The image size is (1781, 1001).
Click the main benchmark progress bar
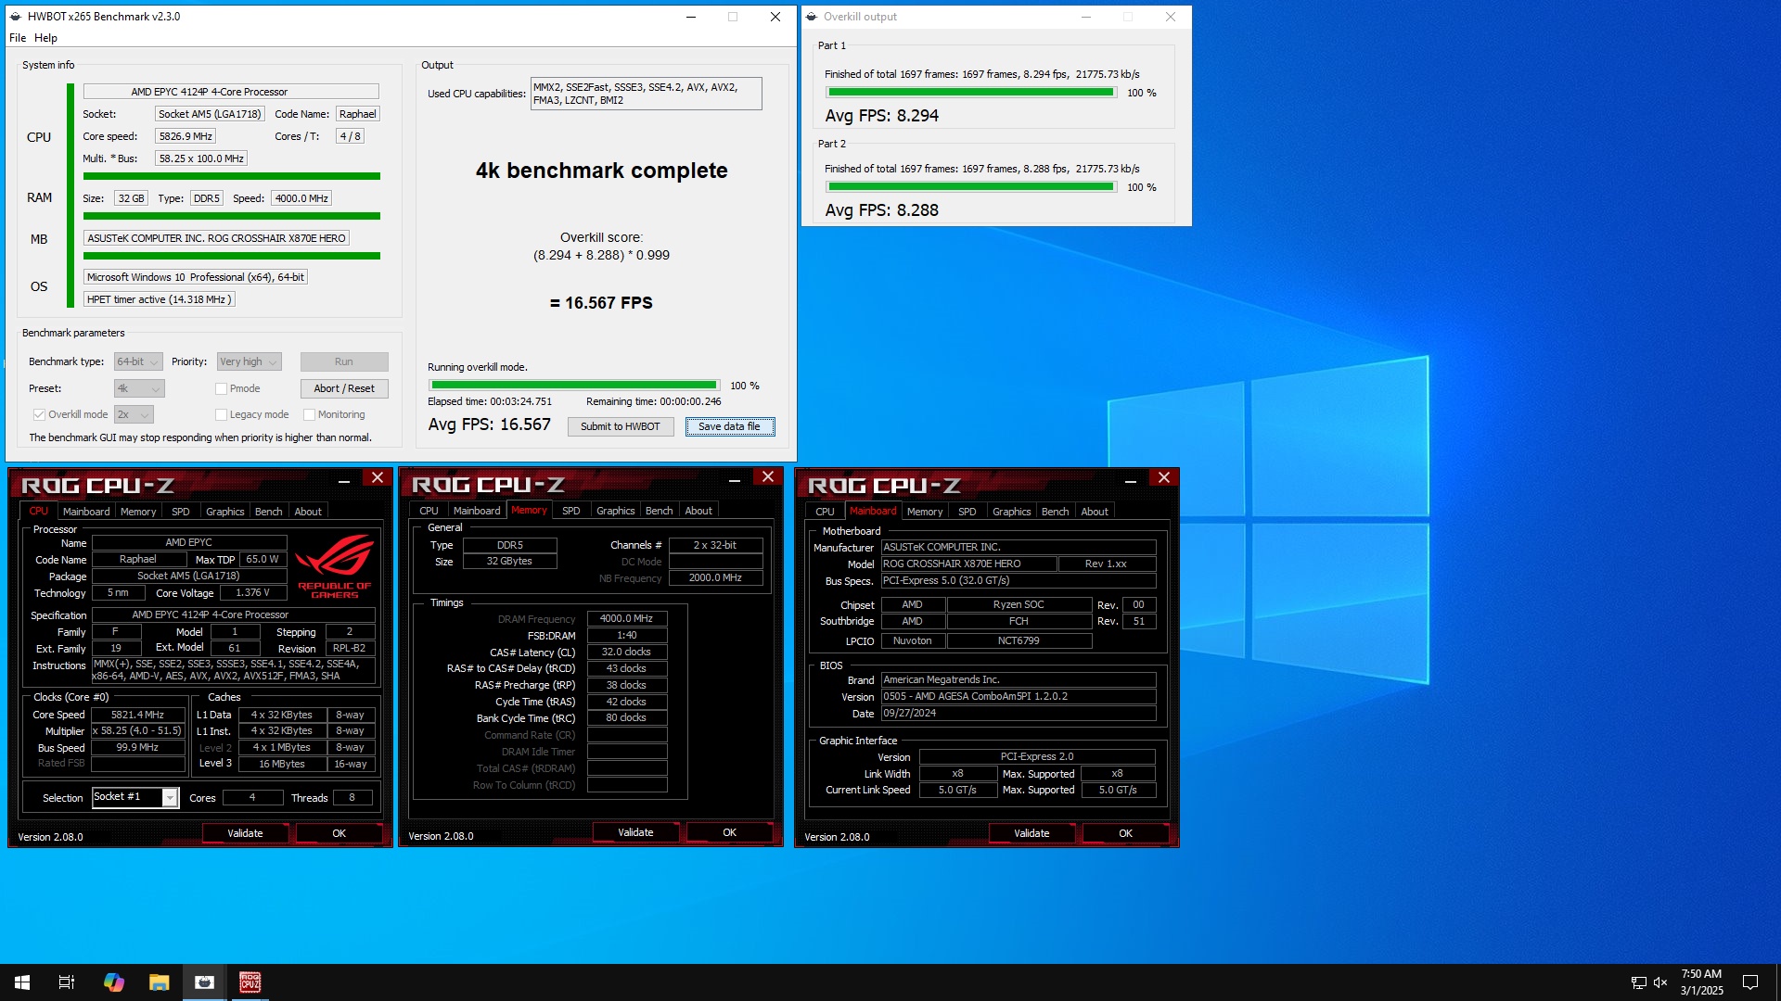coord(573,385)
